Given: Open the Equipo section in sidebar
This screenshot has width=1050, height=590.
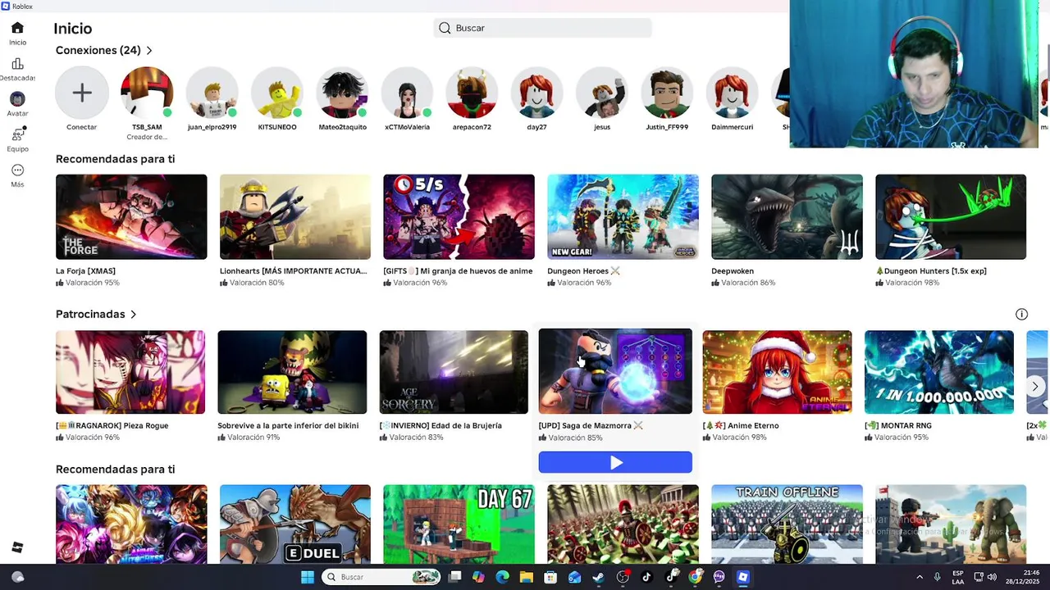Looking at the screenshot, I should pyautogui.click(x=17, y=140).
